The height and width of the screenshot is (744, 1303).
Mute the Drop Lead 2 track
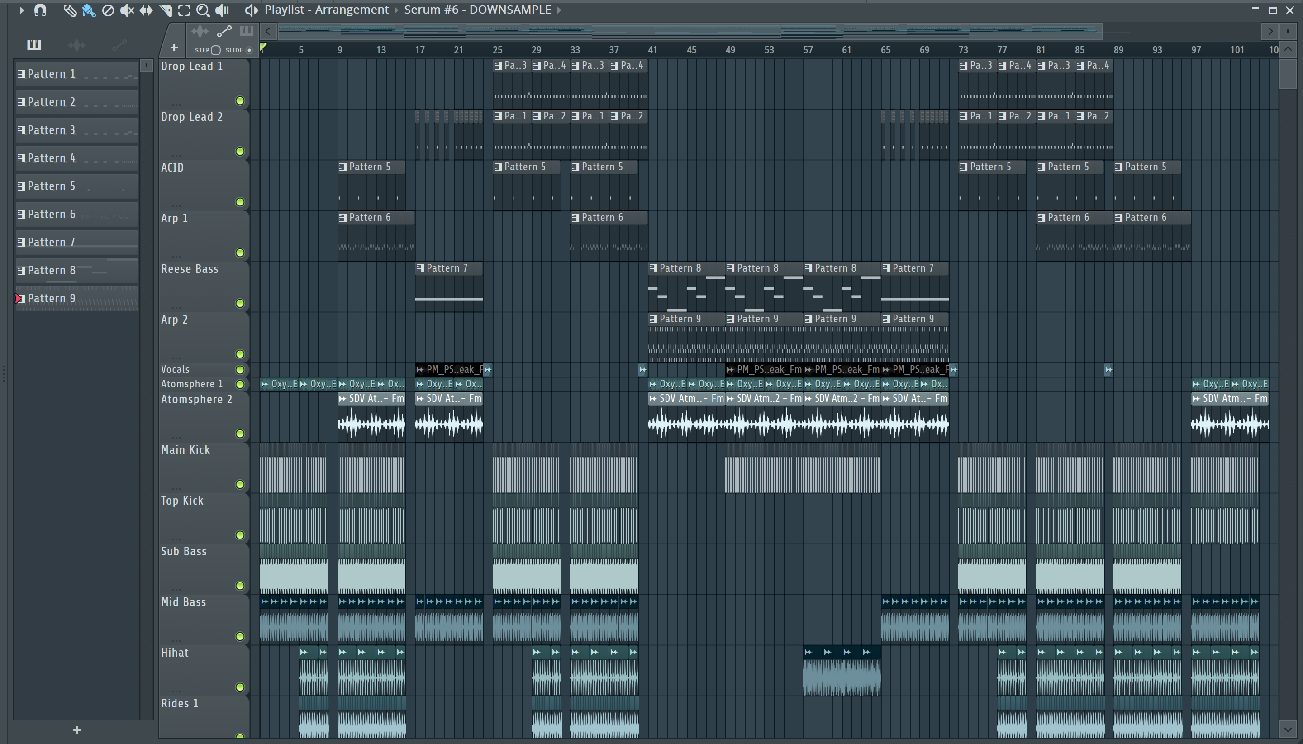point(239,151)
